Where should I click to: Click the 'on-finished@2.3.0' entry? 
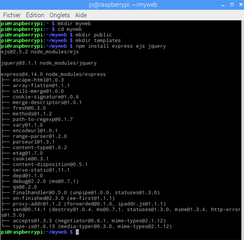pos(38,199)
